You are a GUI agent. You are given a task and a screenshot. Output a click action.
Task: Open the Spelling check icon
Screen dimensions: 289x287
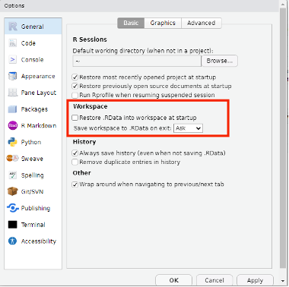[13, 175]
